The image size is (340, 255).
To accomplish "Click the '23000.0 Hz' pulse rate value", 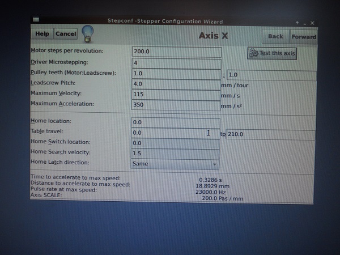I will [211, 192].
